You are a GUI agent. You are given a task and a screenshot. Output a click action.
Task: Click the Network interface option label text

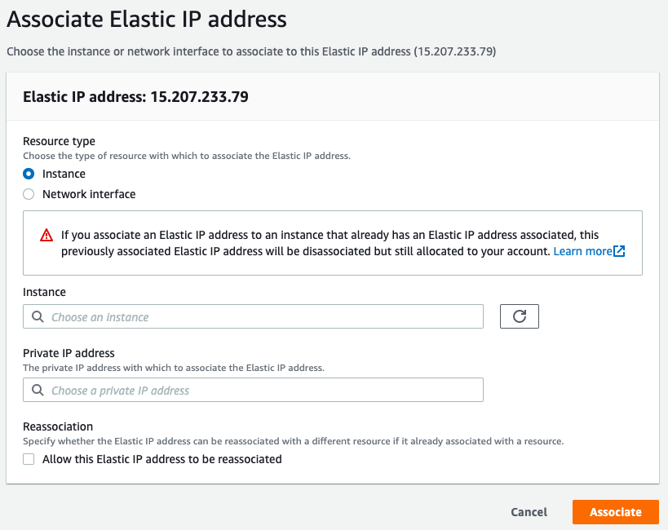(89, 194)
